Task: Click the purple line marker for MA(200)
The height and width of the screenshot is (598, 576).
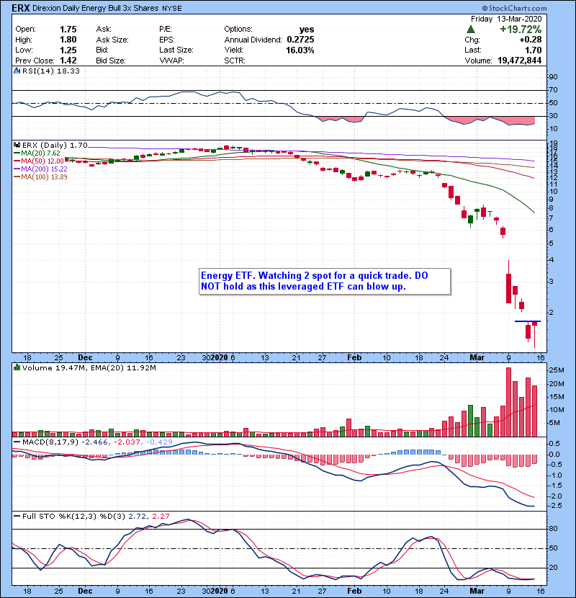Action: point(17,169)
